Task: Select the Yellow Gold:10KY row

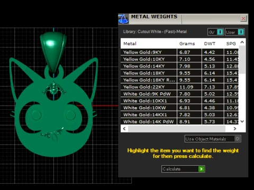Action: (x=180, y=59)
